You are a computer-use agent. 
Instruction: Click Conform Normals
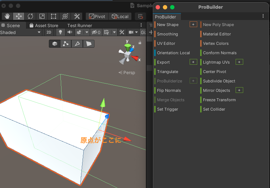coord(220,53)
